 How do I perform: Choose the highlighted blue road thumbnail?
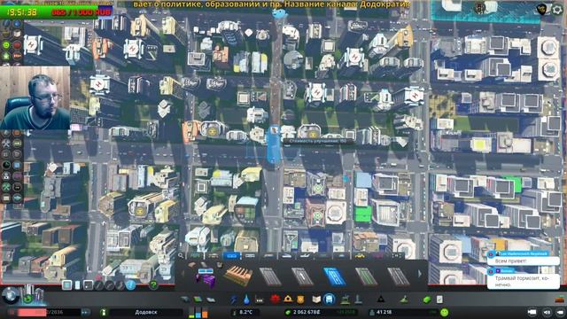[334, 276]
